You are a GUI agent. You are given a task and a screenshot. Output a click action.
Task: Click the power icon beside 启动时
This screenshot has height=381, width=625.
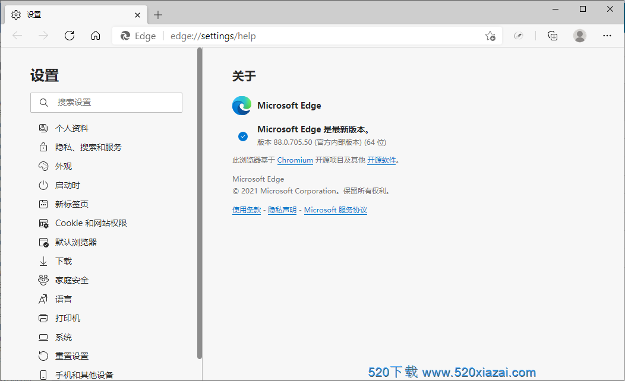tap(43, 186)
